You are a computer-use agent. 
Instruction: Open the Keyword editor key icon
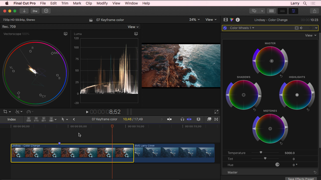click(x=35, y=11)
